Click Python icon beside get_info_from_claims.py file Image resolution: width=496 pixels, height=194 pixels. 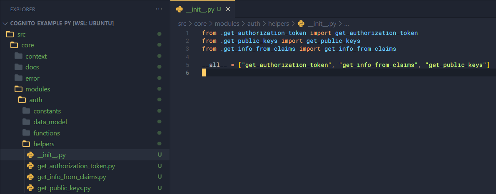30,177
